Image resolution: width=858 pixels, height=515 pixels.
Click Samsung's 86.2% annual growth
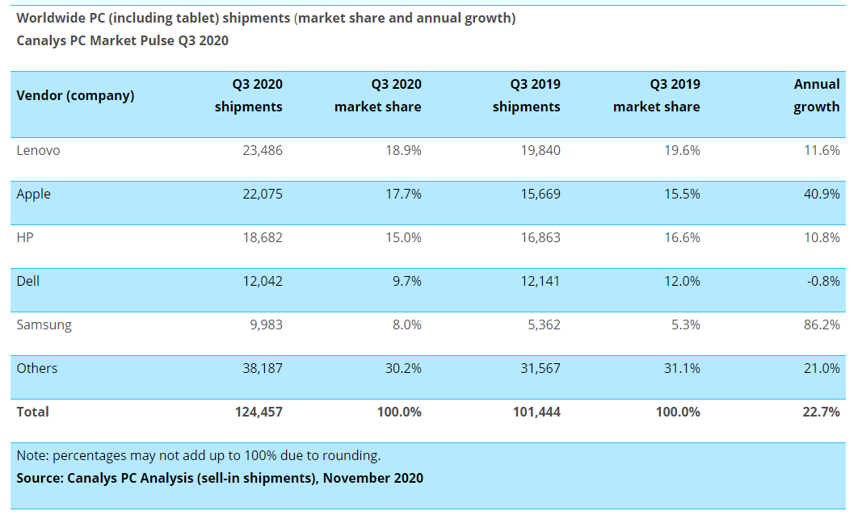pyautogui.click(x=822, y=324)
